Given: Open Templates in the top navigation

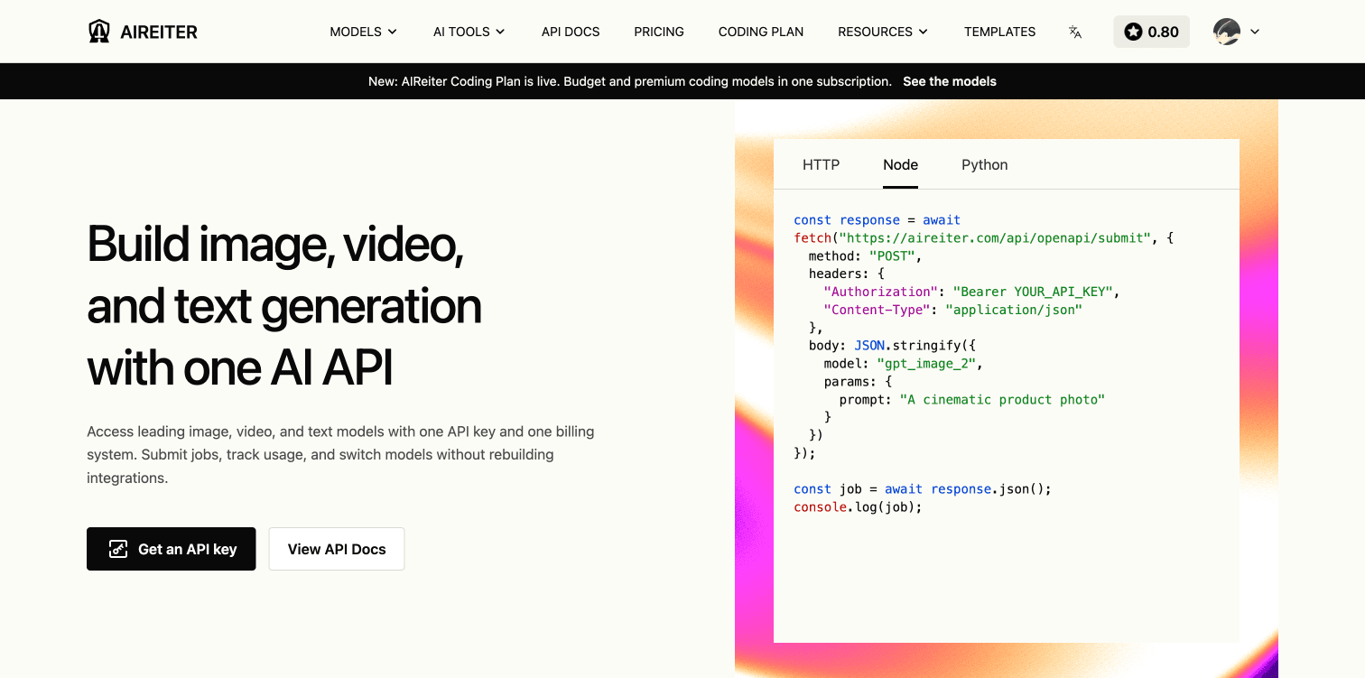Looking at the screenshot, I should pos(999,32).
